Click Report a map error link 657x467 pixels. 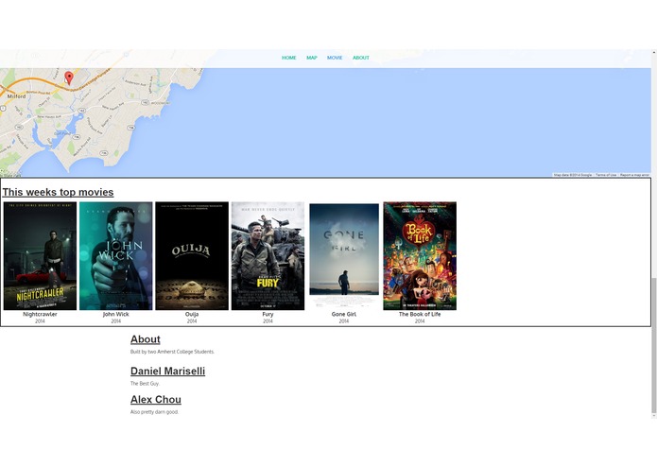[634, 175]
